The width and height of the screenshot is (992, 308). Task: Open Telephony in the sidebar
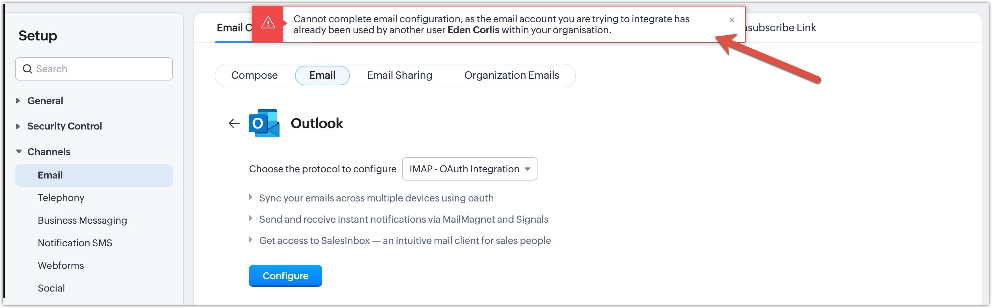(61, 198)
